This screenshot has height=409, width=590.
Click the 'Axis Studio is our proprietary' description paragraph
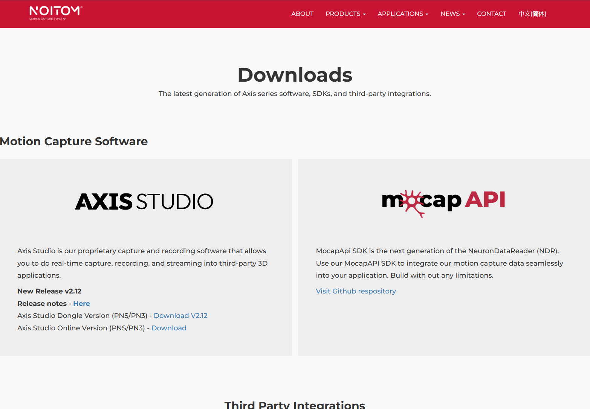point(142,263)
